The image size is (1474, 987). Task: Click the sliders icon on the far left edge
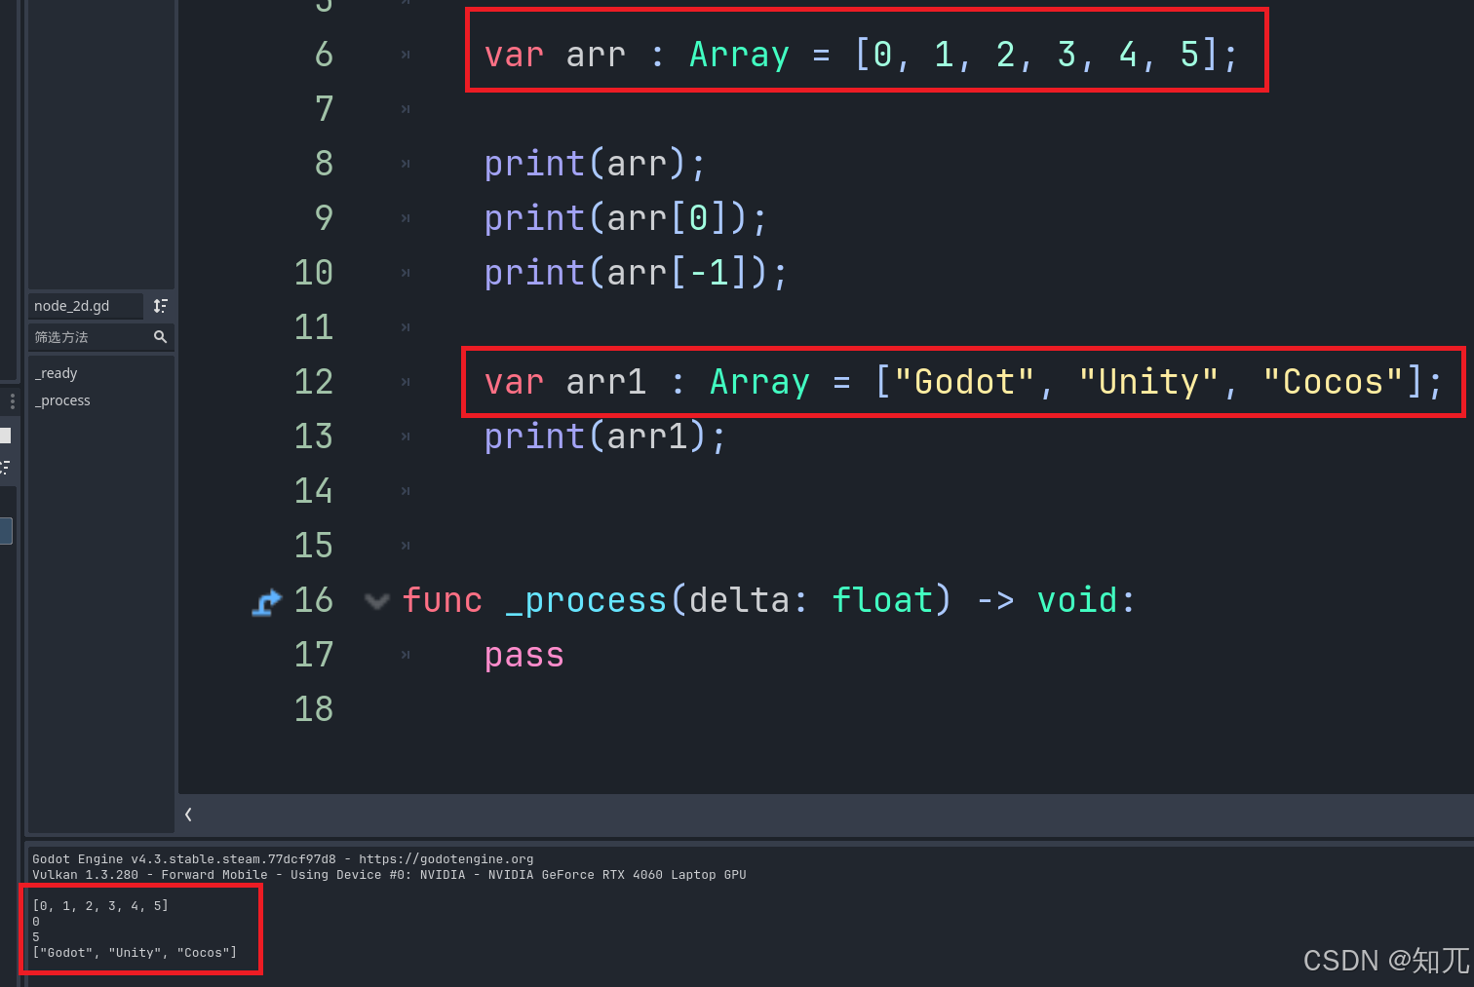(x=6, y=466)
